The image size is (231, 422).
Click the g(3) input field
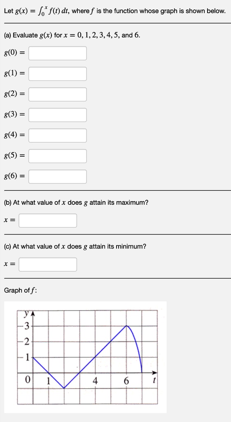point(58,115)
